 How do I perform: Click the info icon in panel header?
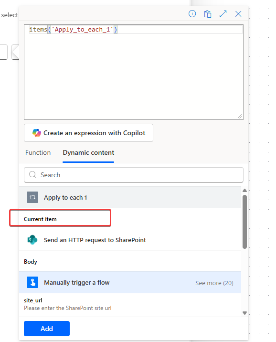[192, 14]
